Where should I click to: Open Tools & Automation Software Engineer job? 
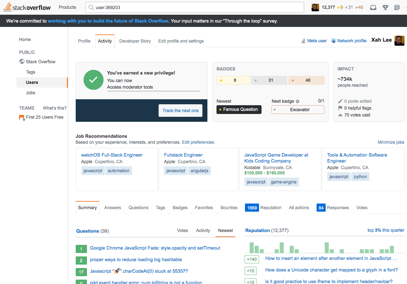[x=357, y=158]
